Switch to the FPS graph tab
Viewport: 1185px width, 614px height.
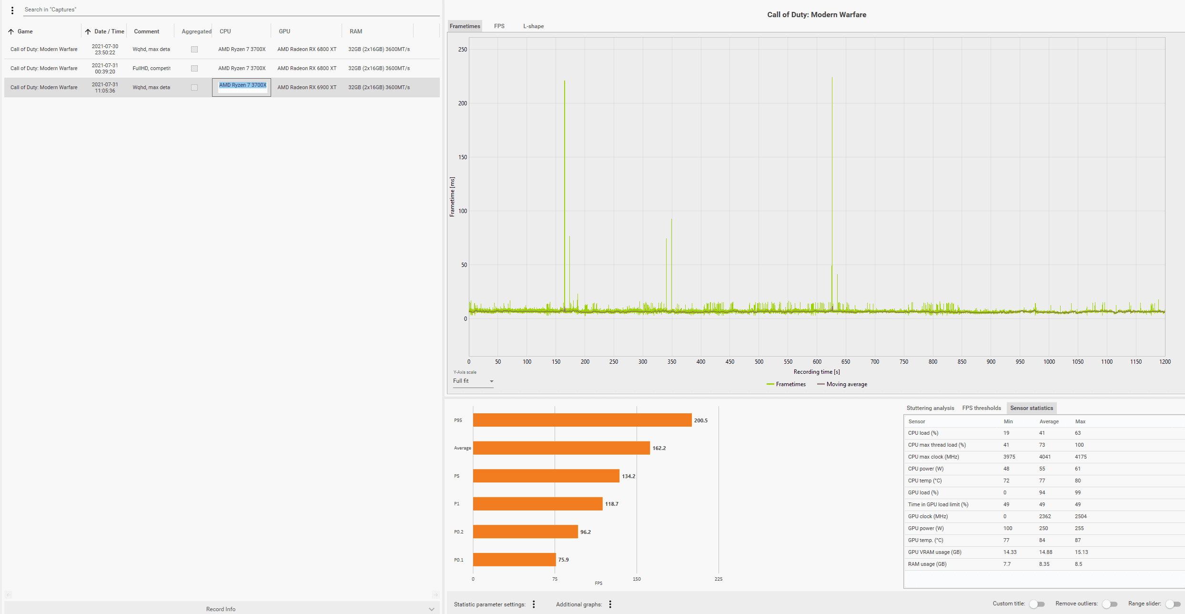click(x=499, y=26)
